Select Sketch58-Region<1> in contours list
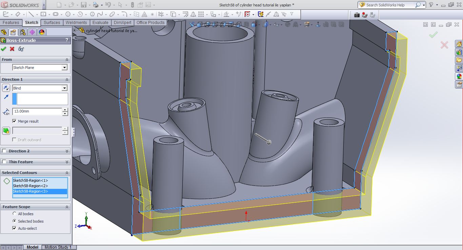 tap(31, 180)
